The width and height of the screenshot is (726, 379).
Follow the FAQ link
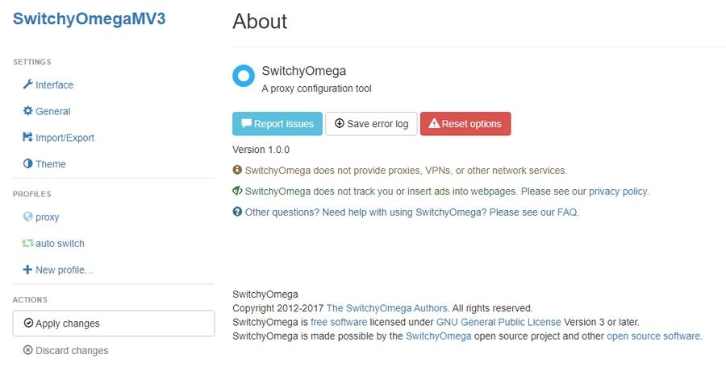[x=567, y=212]
